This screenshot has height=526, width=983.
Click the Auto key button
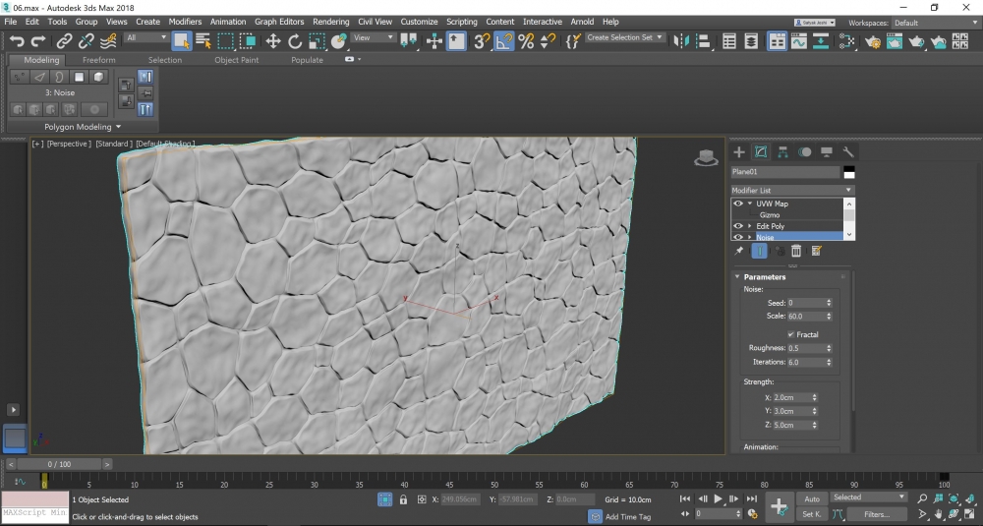point(811,498)
